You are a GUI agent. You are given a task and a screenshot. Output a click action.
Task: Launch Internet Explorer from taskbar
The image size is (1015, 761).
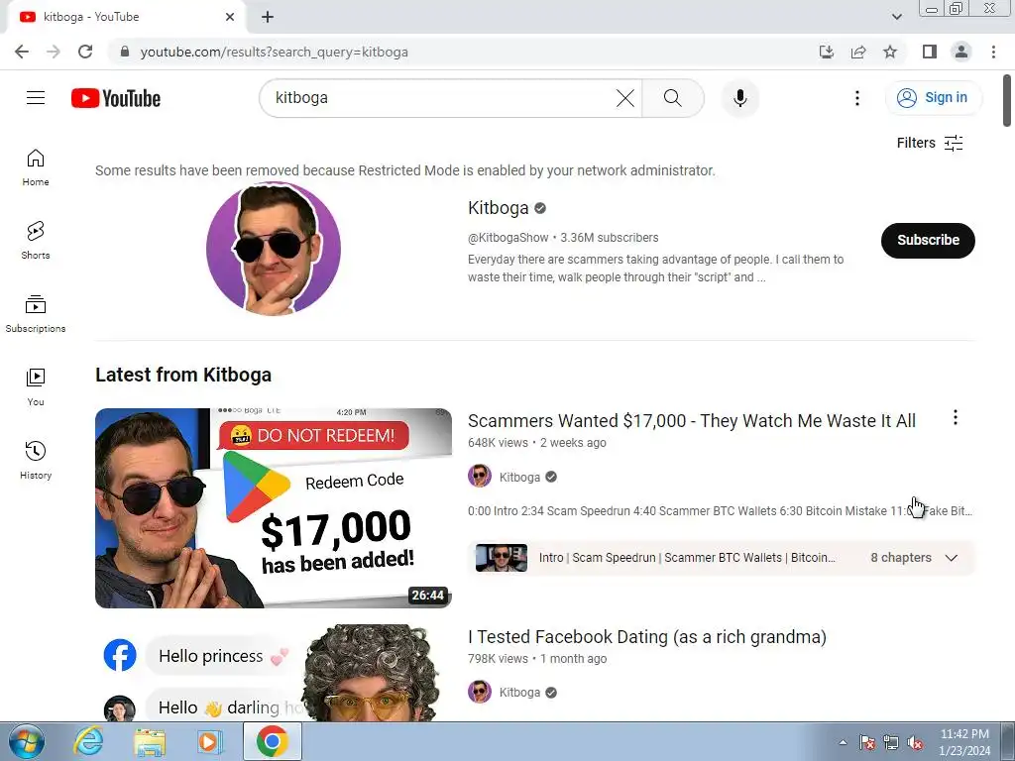tap(87, 741)
